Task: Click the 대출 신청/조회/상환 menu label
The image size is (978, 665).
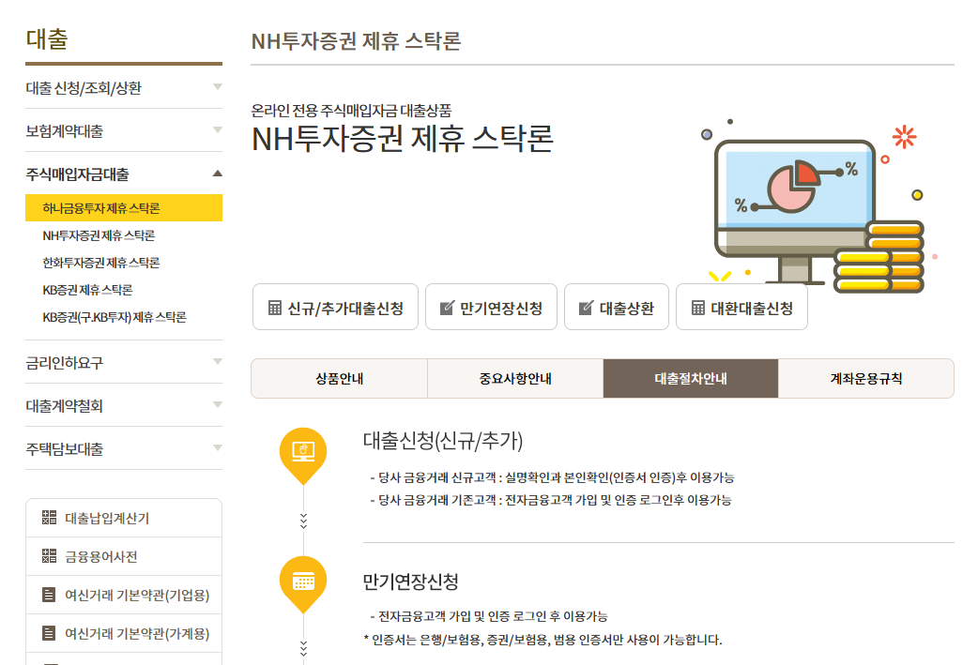Action: tap(84, 88)
